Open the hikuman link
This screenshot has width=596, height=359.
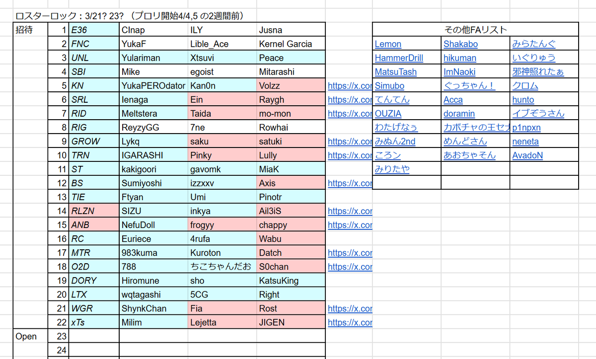460,58
